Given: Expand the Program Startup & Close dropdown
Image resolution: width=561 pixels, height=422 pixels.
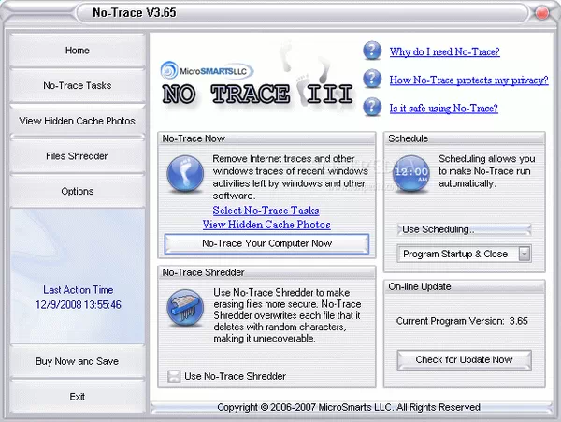Looking at the screenshot, I should point(525,254).
